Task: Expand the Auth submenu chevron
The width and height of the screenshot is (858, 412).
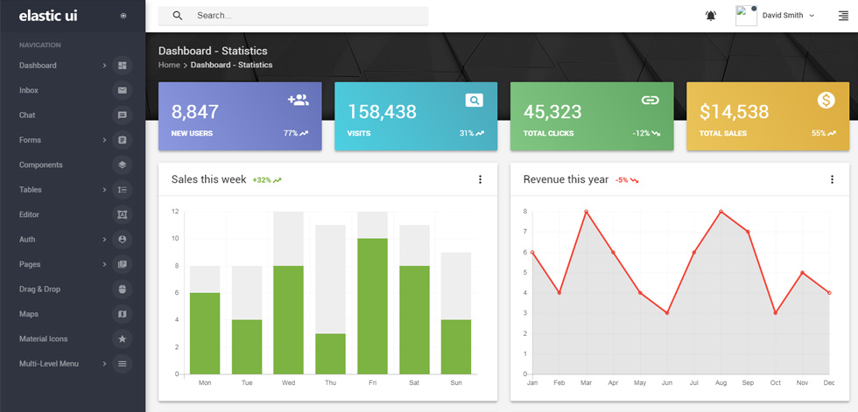Action: 104,240
